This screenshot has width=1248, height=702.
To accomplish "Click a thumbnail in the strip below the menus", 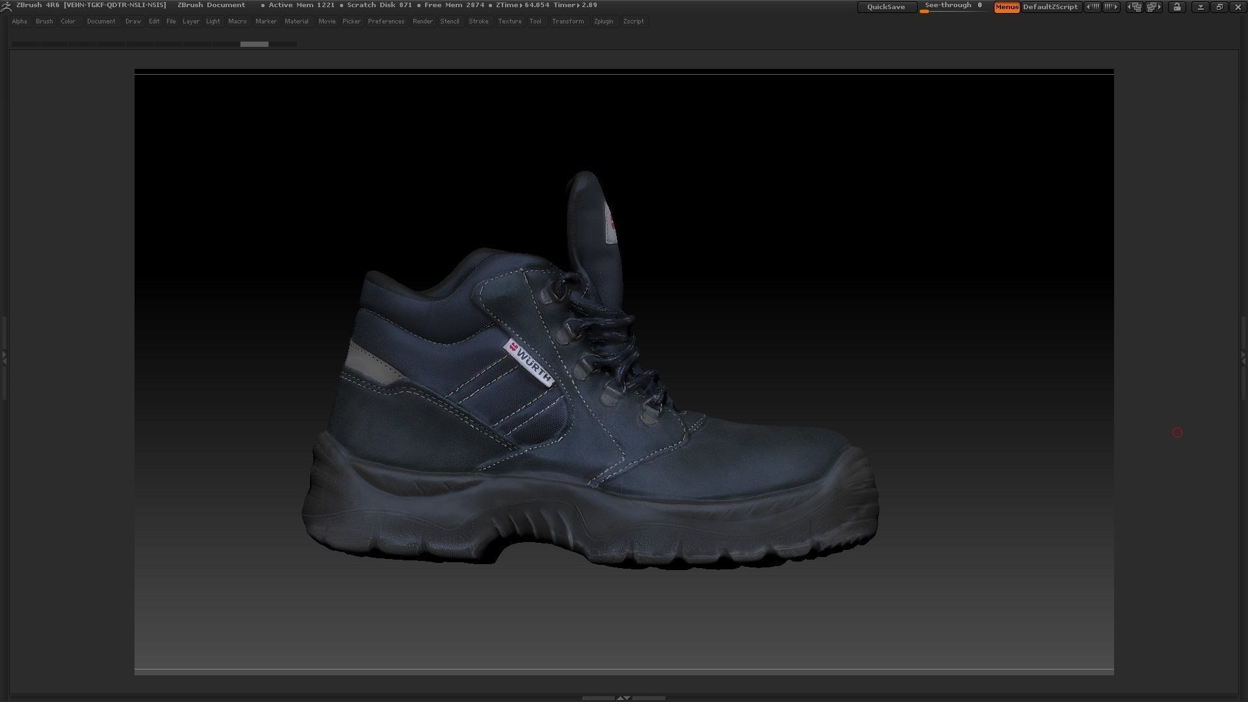I will tap(254, 44).
